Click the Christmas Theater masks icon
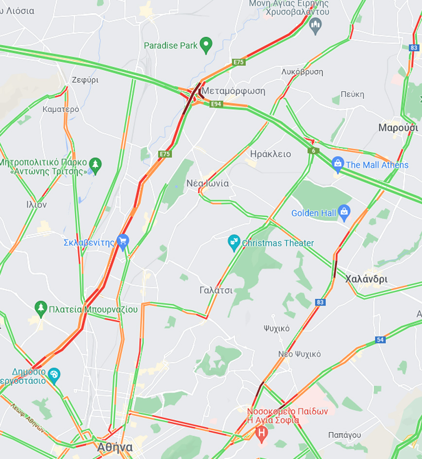 pyautogui.click(x=234, y=243)
